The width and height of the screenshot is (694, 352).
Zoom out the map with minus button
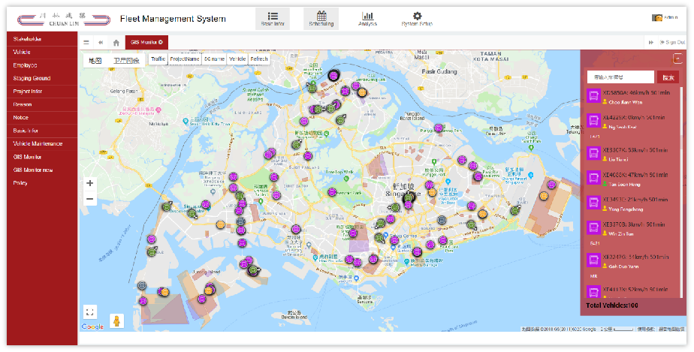tap(90, 199)
